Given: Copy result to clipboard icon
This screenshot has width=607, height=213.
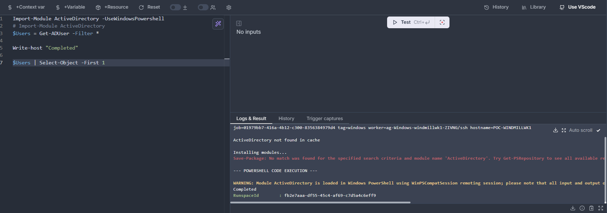Looking at the screenshot, I should point(591,208).
